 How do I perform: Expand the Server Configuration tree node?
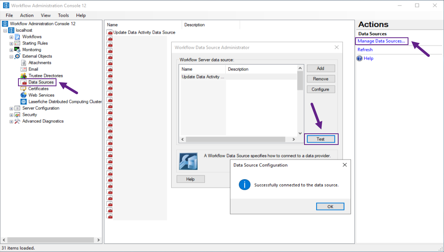tap(11, 109)
